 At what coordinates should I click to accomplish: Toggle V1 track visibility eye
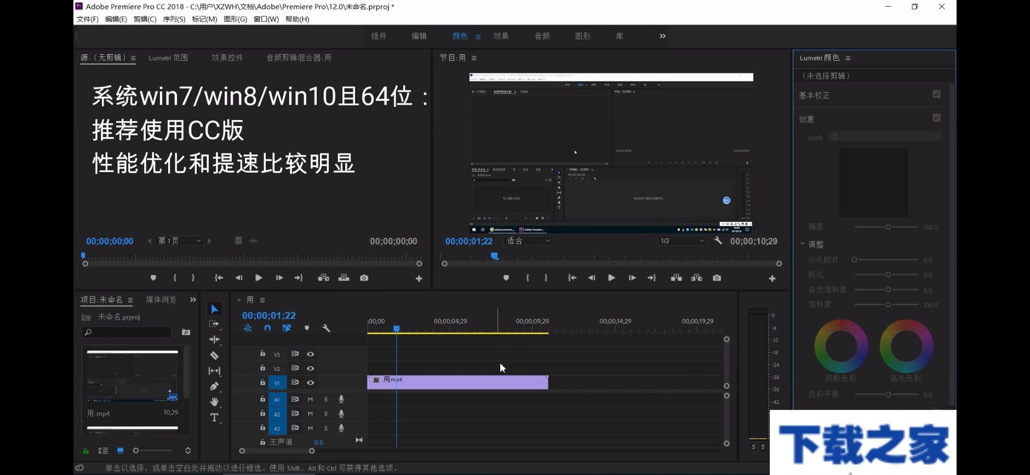(310, 382)
